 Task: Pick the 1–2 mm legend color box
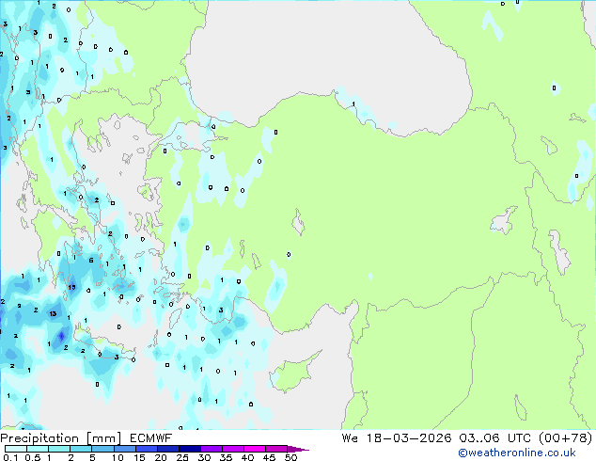click(x=59, y=449)
